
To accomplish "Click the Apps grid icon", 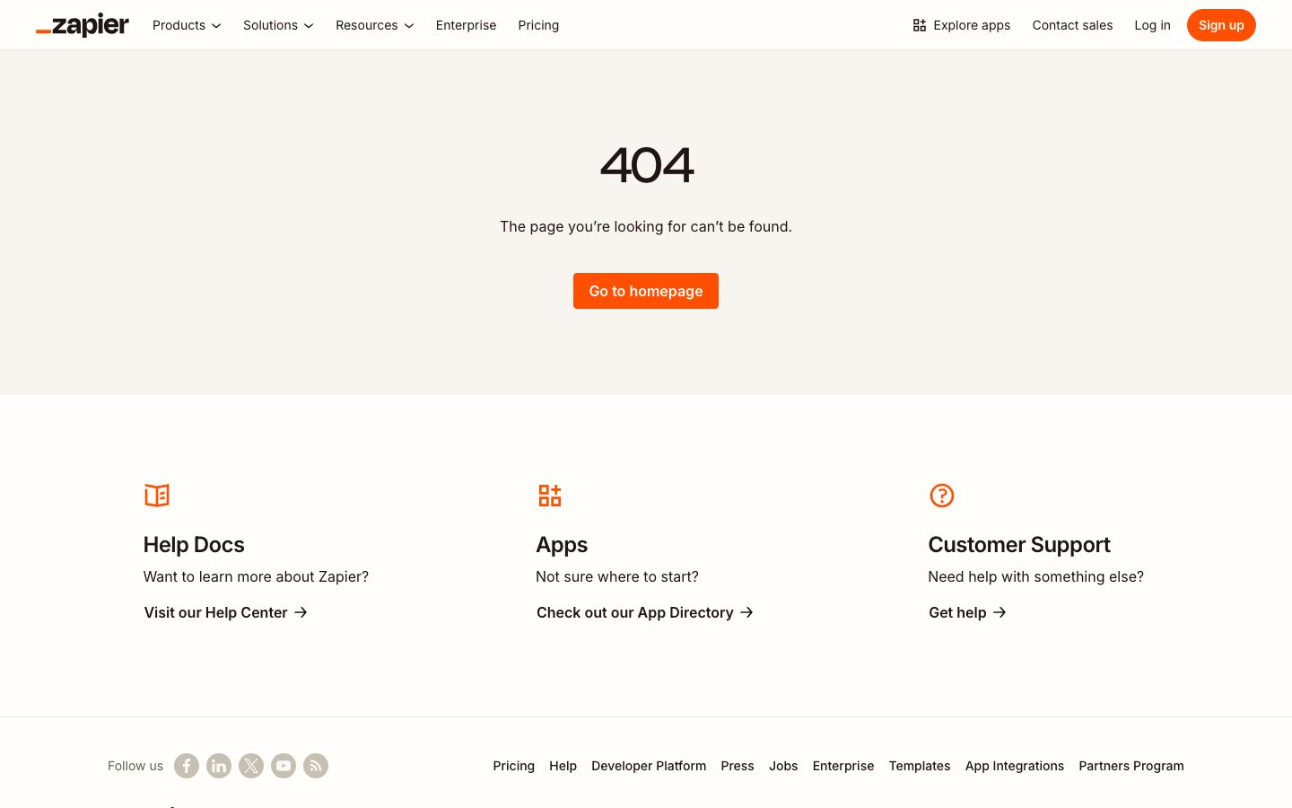I will pos(550,496).
